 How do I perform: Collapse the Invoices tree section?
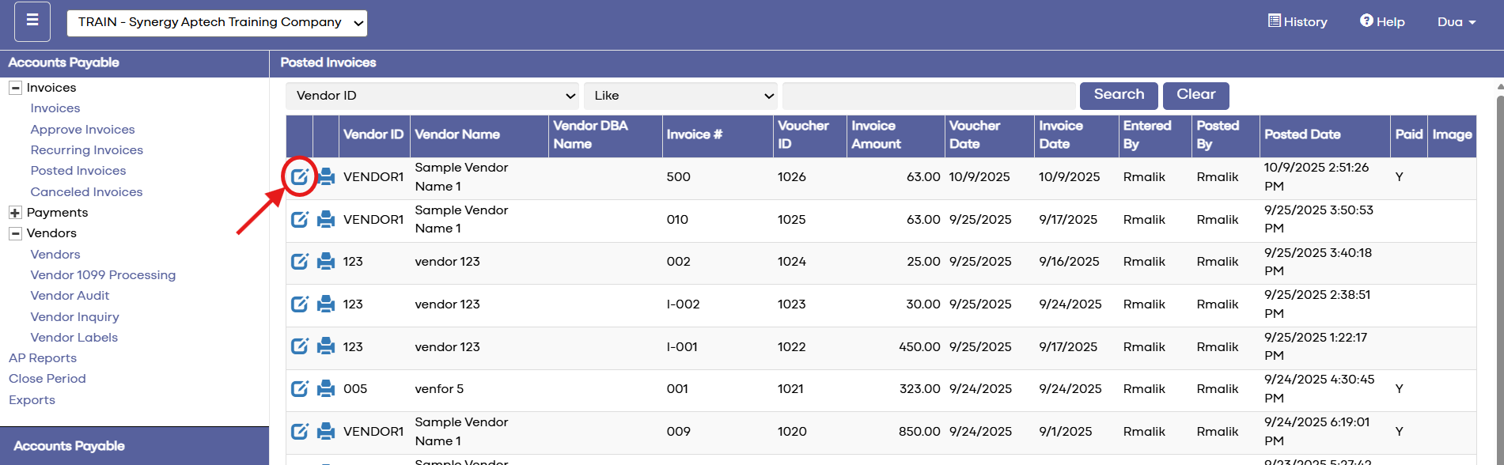point(15,88)
